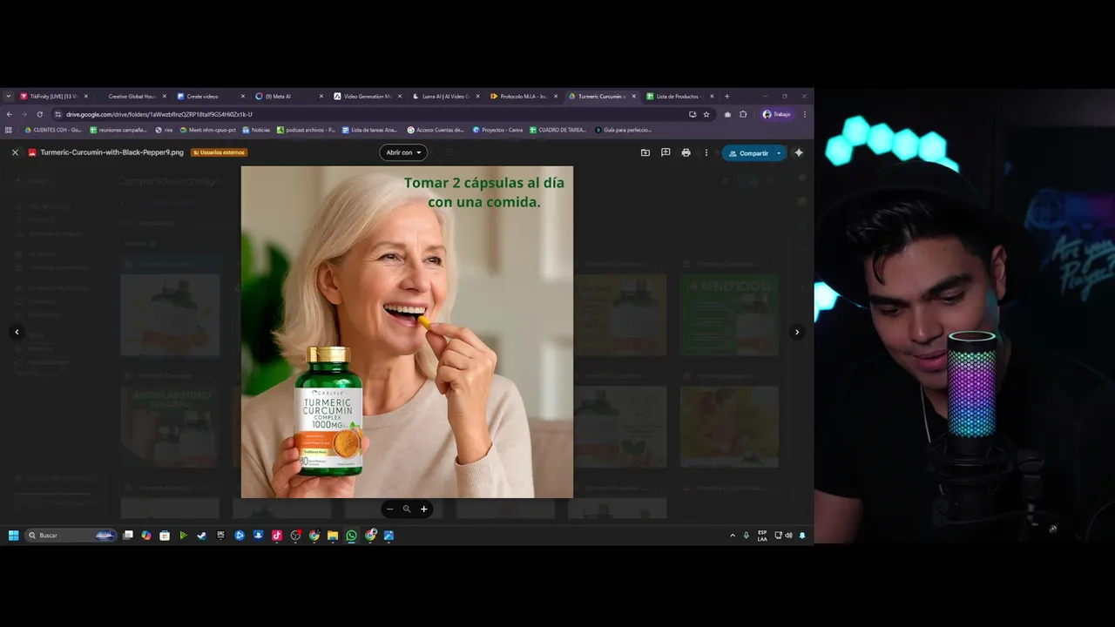The width and height of the screenshot is (1115, 627).
Task: Open the 'podcast archivos' bookmark
Action: tap(306, 130)
